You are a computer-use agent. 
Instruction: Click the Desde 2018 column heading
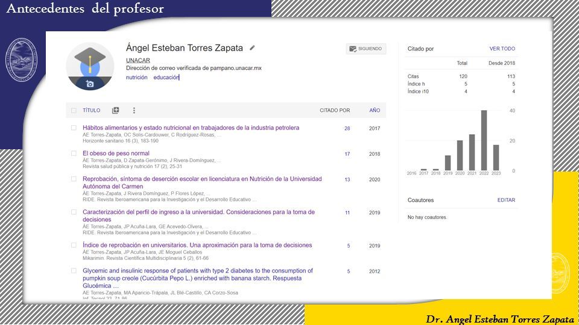[501, 63]
